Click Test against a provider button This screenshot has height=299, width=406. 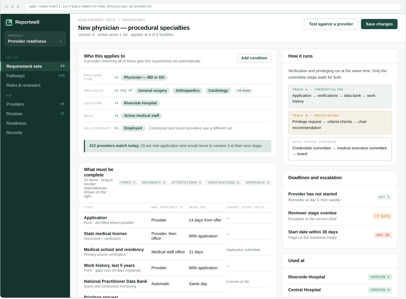(331, 24)
